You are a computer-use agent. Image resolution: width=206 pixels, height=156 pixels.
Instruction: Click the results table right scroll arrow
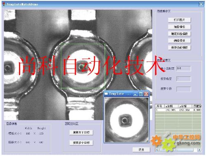tap(199, 150)
